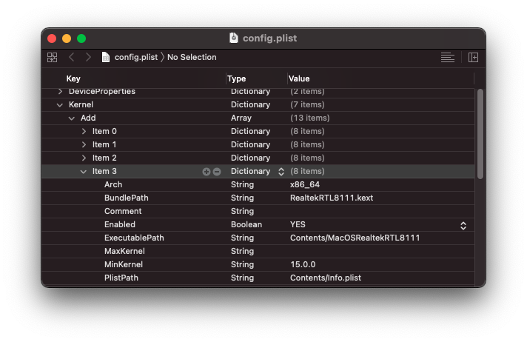Open the editor options lines menu
The width and height of the screenshot is (527, 342).
[x=447, y=57]
